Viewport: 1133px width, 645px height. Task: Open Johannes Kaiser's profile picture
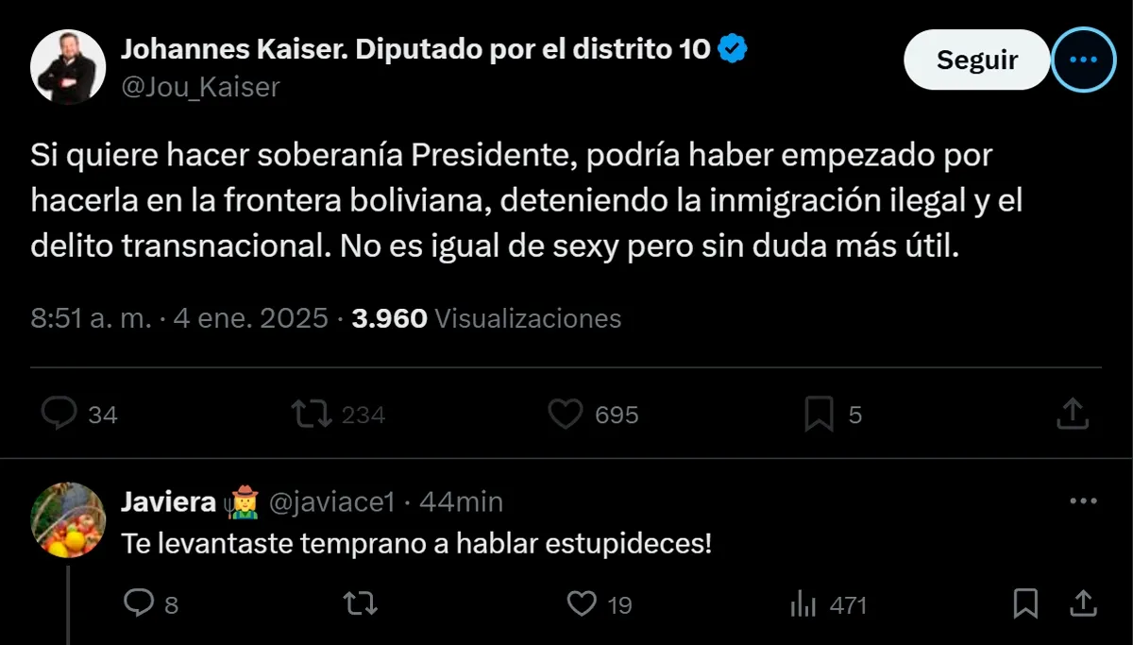click(x=68, y=66)
